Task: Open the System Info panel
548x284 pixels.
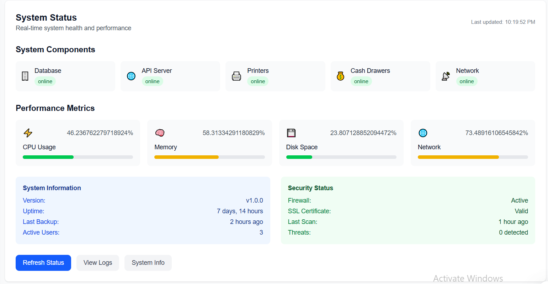Action: [x=148, y=263]
